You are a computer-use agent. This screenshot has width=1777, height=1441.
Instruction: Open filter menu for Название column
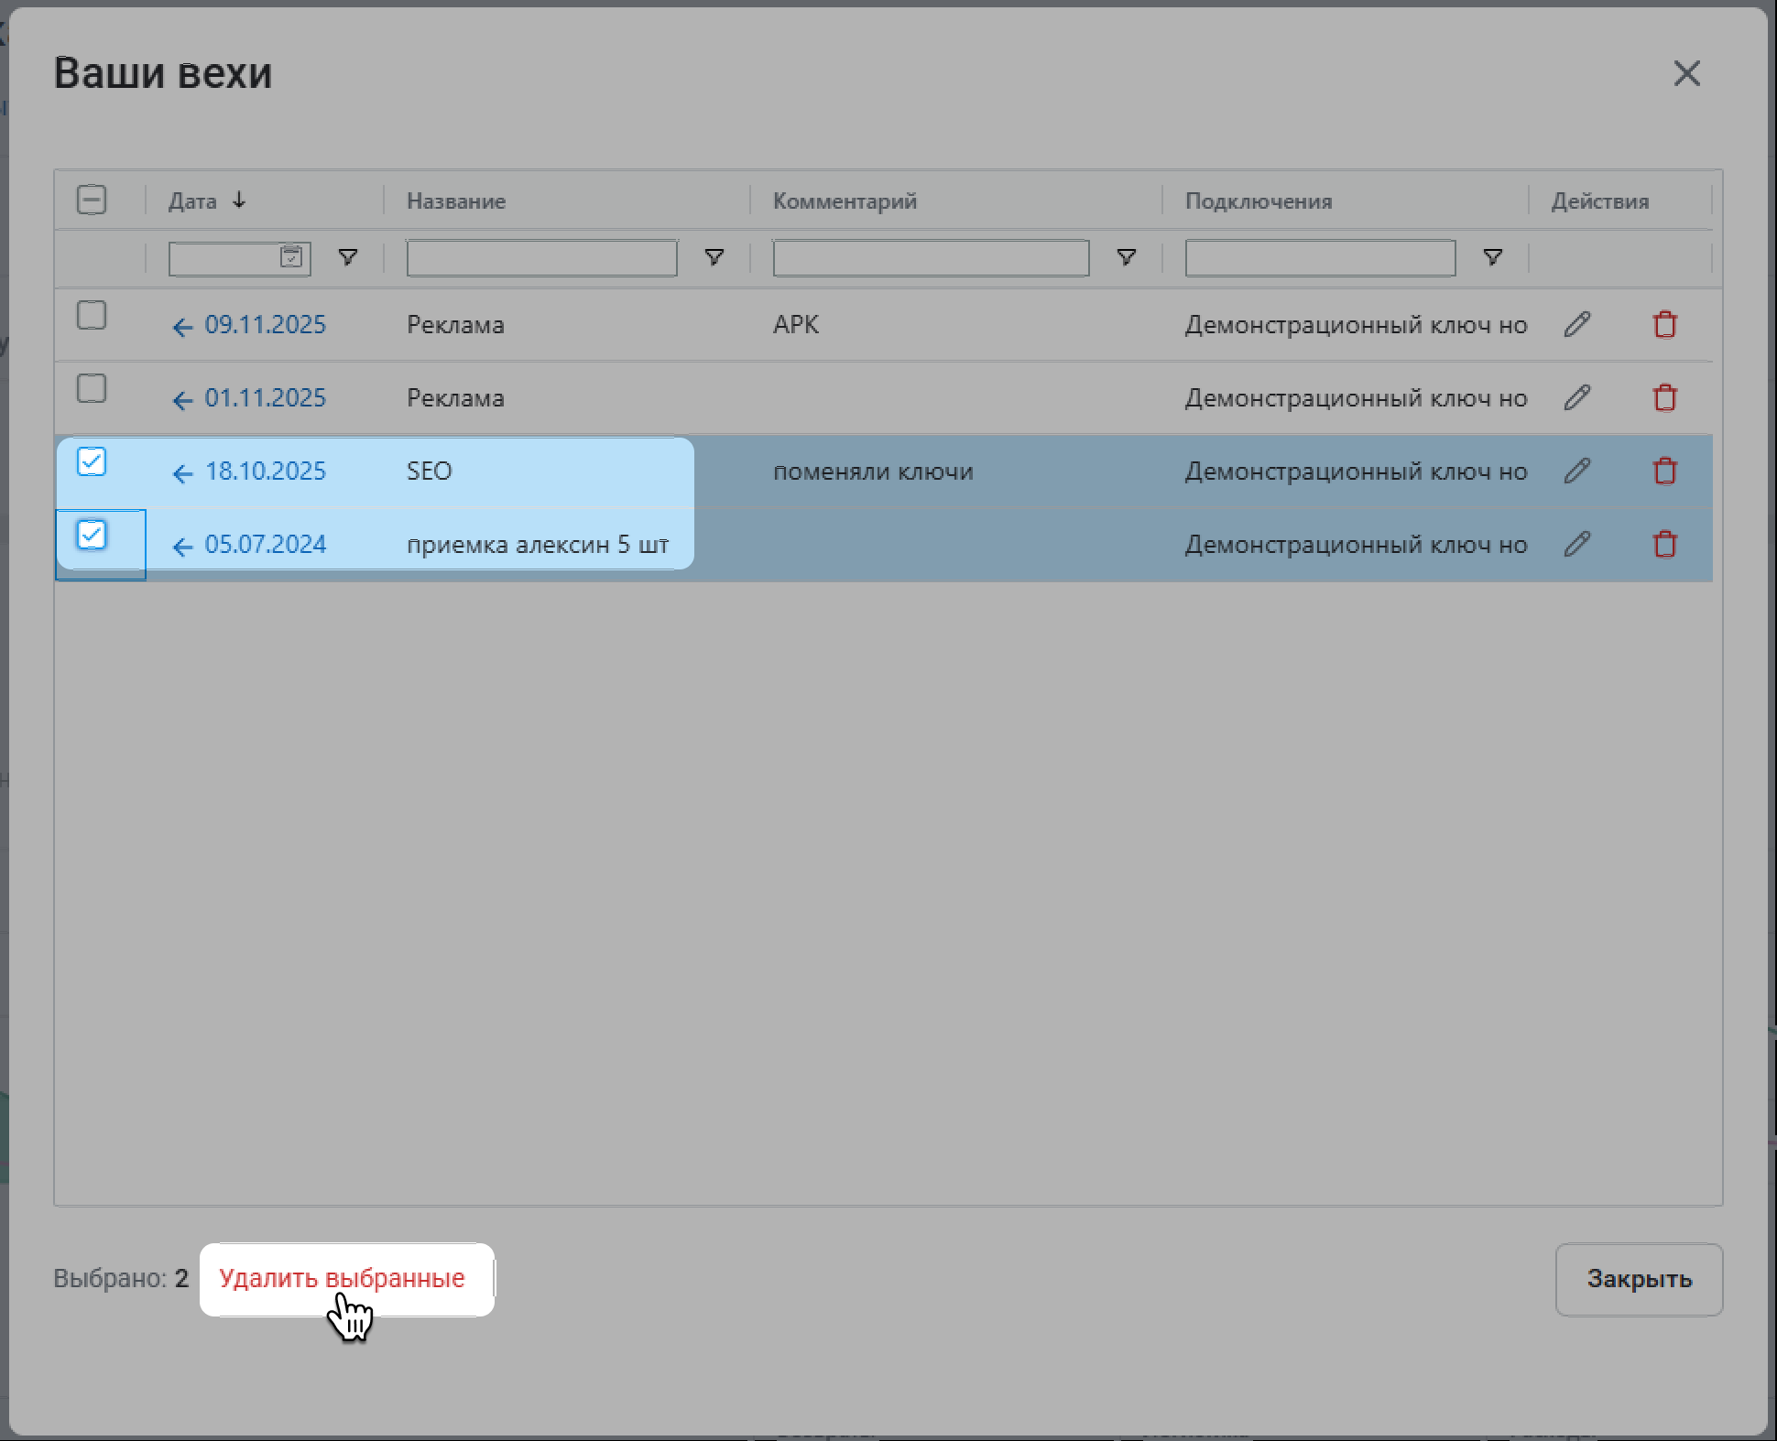pos(714,257)
